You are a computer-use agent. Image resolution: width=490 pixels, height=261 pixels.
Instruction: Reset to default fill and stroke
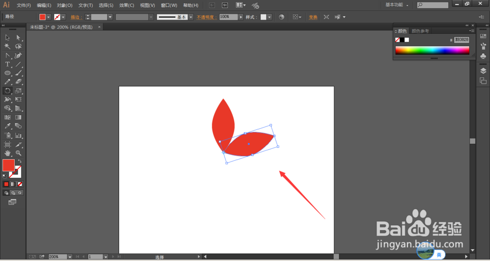(x=4, y=176)
